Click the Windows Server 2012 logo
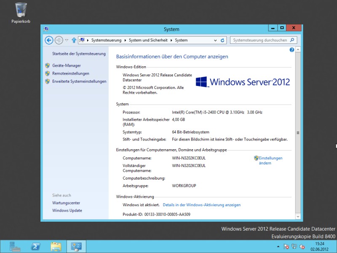Image resolution: width=337 pixels, height=253 pixels. click(x=243, y=82)
